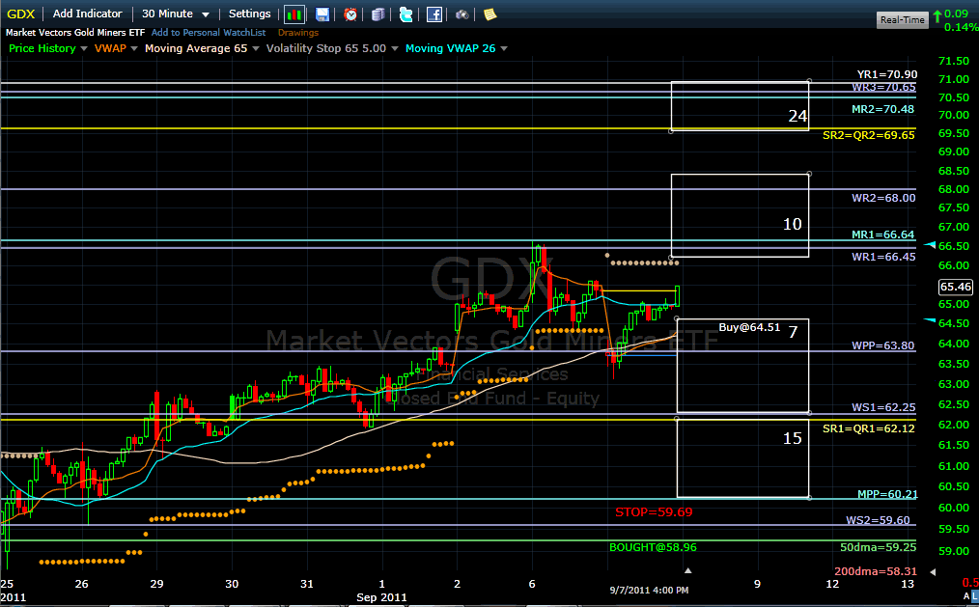The width and height of the screenshot is (979, 607).
Task: Click the Real-Time button
Action: [902, 20]
